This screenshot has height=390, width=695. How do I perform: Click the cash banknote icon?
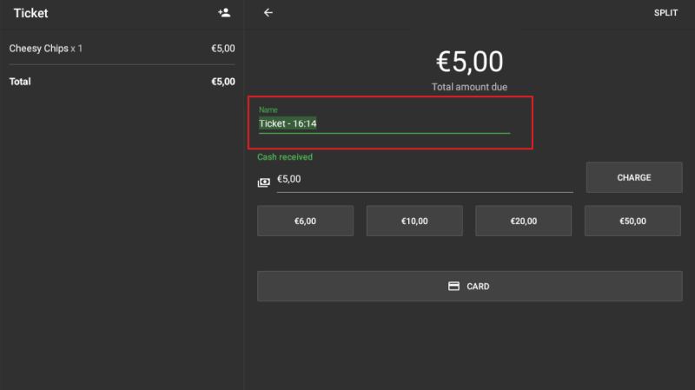[264, 182]
